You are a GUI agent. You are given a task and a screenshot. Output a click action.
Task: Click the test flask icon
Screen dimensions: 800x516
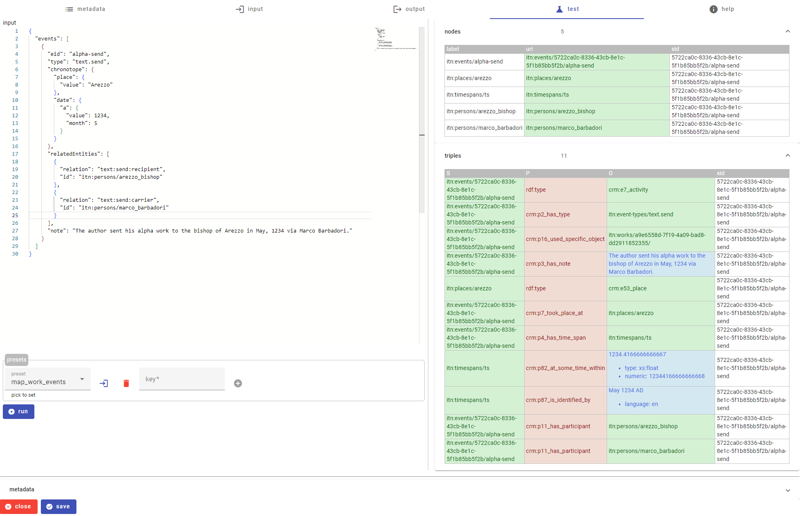tap(559, 9)
